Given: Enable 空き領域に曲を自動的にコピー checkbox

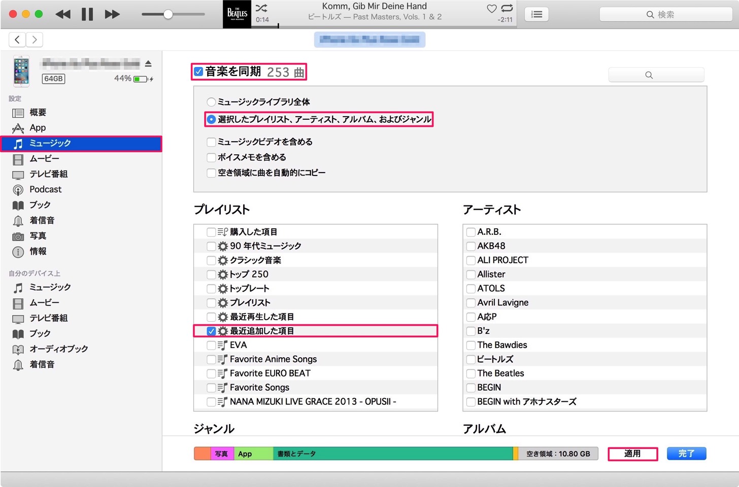Looking at the screenshot, I should tap(211, 173).
